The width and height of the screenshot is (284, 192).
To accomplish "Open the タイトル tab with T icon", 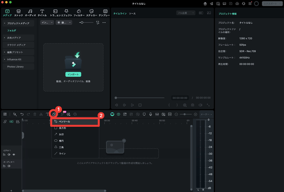I will [42, 12].
